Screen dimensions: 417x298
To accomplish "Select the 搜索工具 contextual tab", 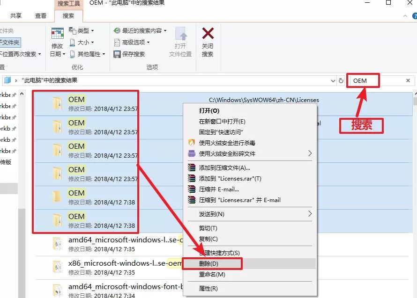I will point(69,4).
